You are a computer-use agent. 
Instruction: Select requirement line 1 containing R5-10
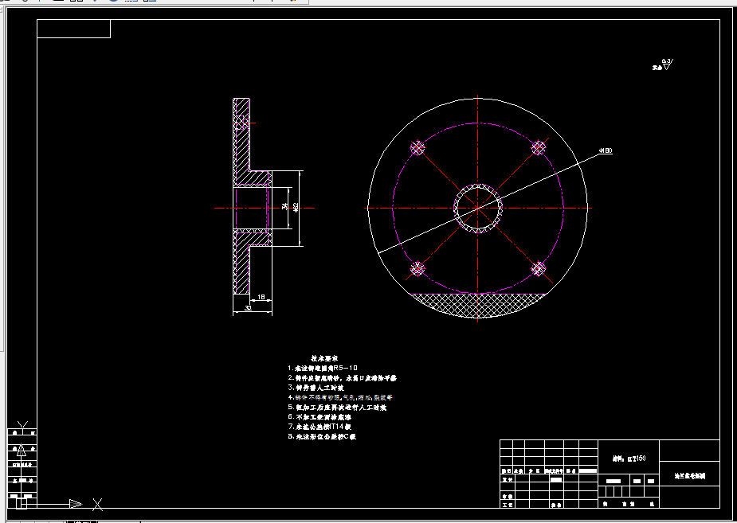(323, 368)
